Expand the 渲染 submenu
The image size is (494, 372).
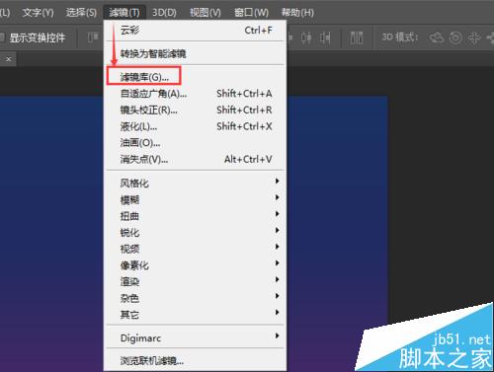pos(195,281)
